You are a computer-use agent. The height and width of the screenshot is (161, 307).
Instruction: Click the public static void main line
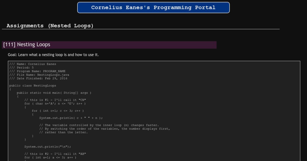(54, 93)
